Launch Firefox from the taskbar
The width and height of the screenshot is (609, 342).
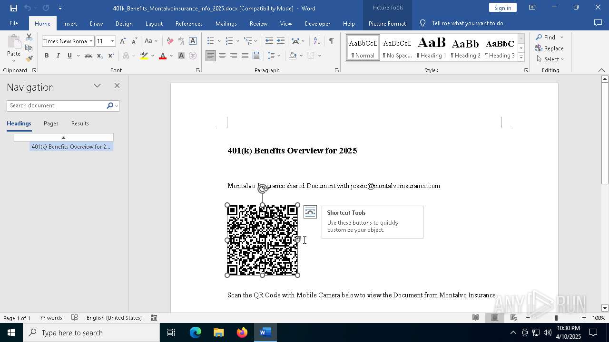point(242,332)
